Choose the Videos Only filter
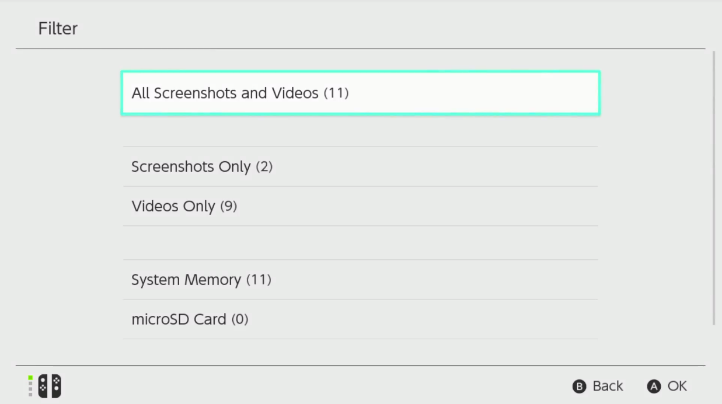 coord(360,206)
